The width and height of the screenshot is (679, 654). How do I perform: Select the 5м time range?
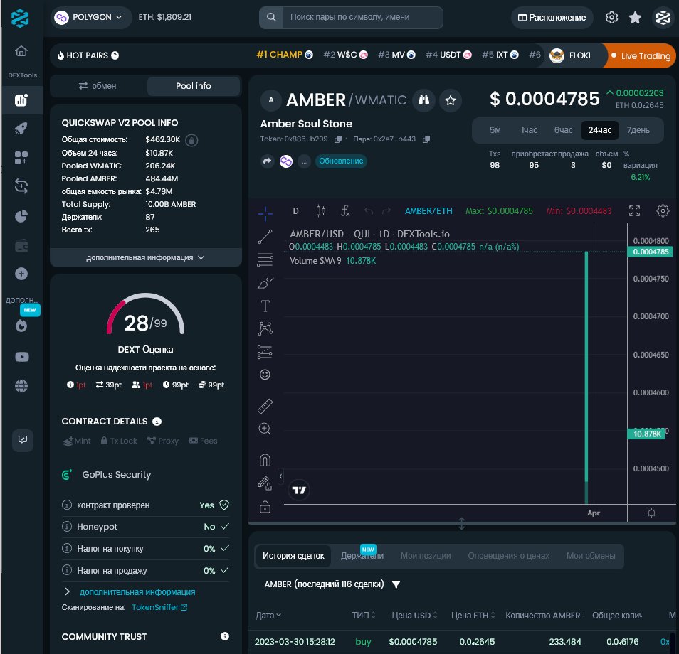pos(495,130)
